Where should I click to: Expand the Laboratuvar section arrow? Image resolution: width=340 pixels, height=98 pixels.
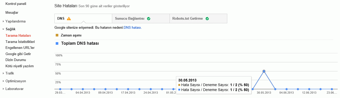(x=3, y=89)
